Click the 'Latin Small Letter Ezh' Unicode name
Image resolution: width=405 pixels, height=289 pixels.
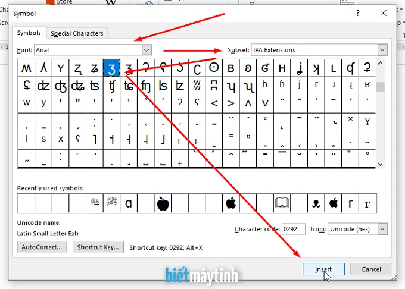pyautogui.click(x=48, y=234)
